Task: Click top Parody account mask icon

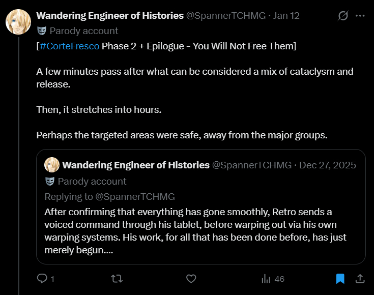Action: pos(41,31)
